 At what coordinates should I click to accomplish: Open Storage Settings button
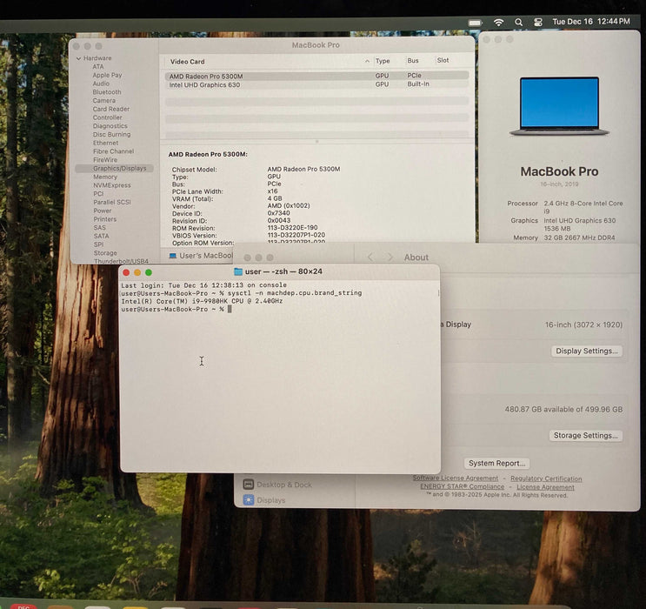[x=585, y=435]
